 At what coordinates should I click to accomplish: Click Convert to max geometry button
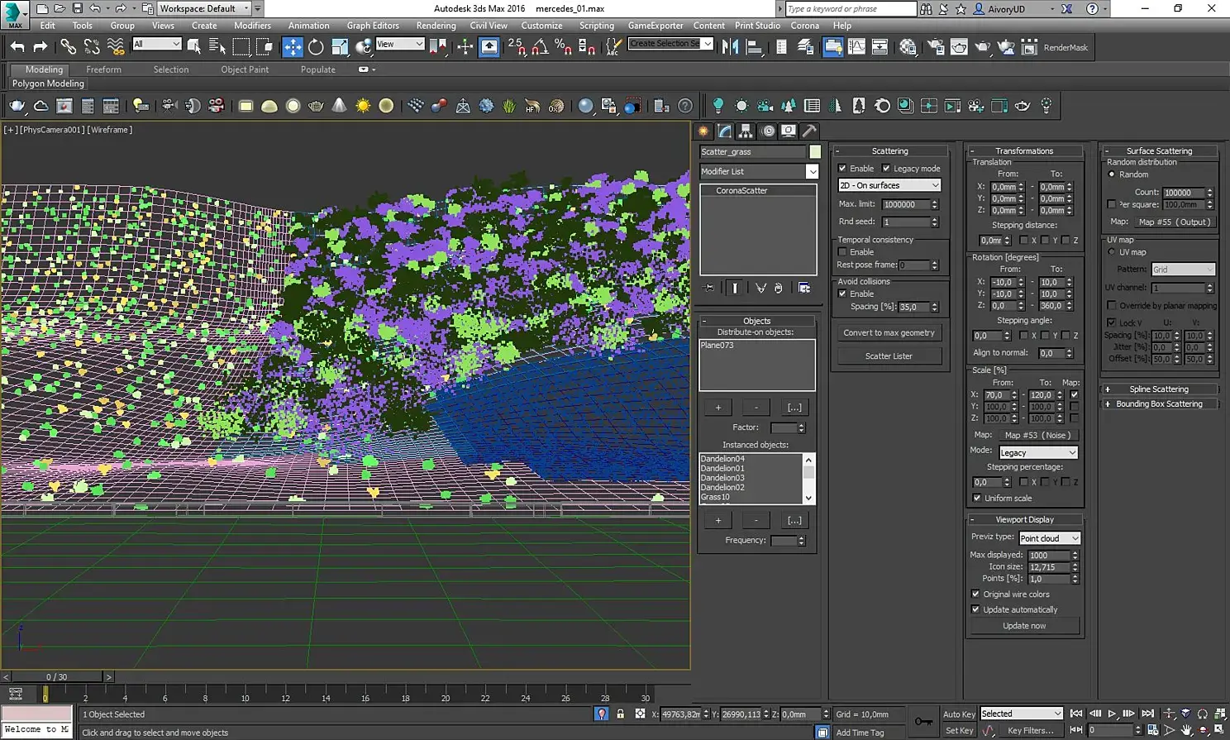coord(889,332)
